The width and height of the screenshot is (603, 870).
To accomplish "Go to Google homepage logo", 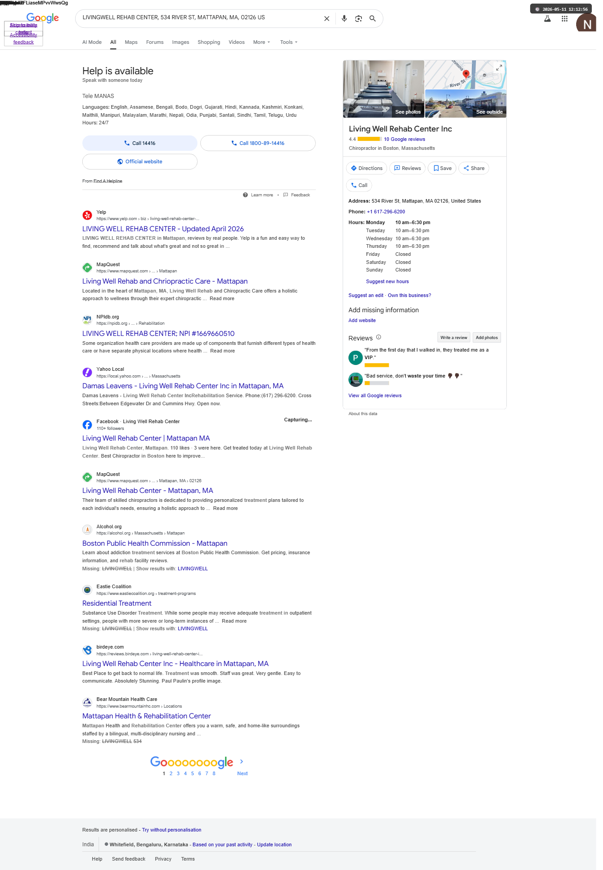I will coord(42,18).
